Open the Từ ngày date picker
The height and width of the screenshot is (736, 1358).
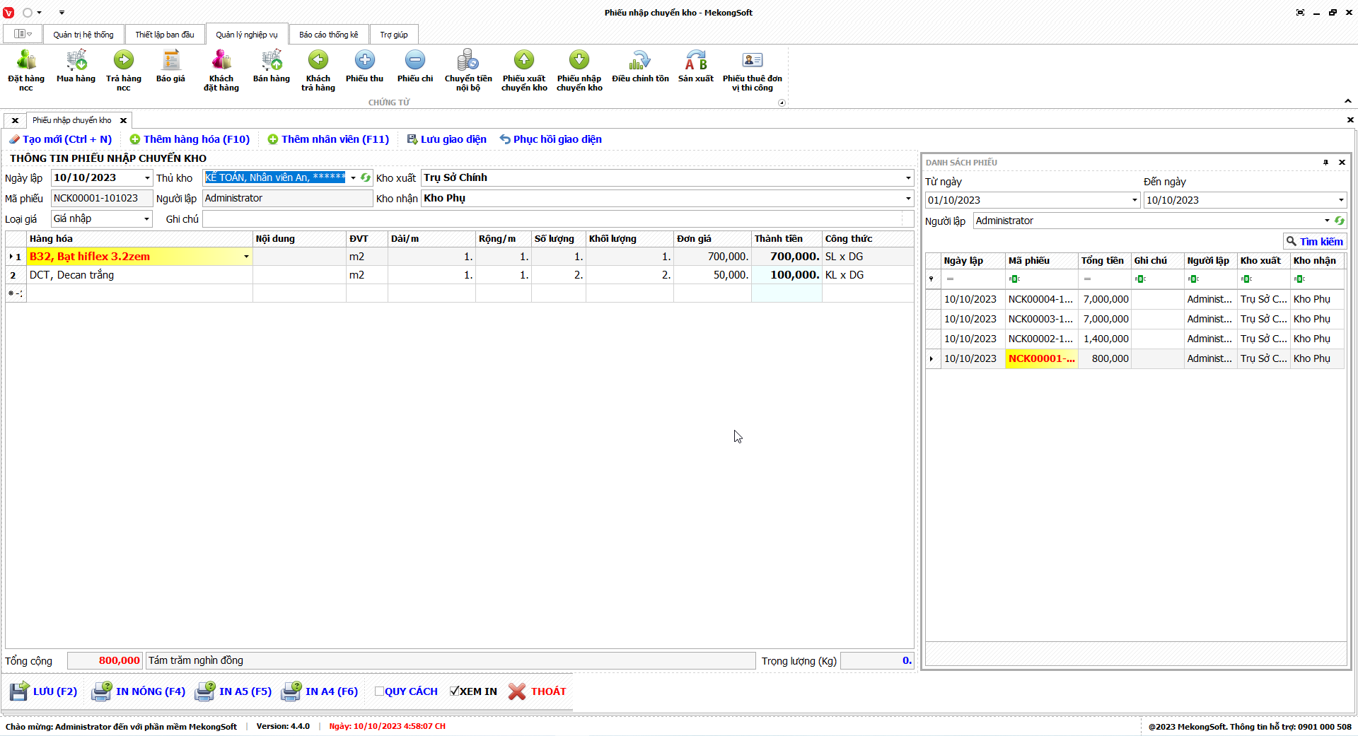(x=1134, y=200)
